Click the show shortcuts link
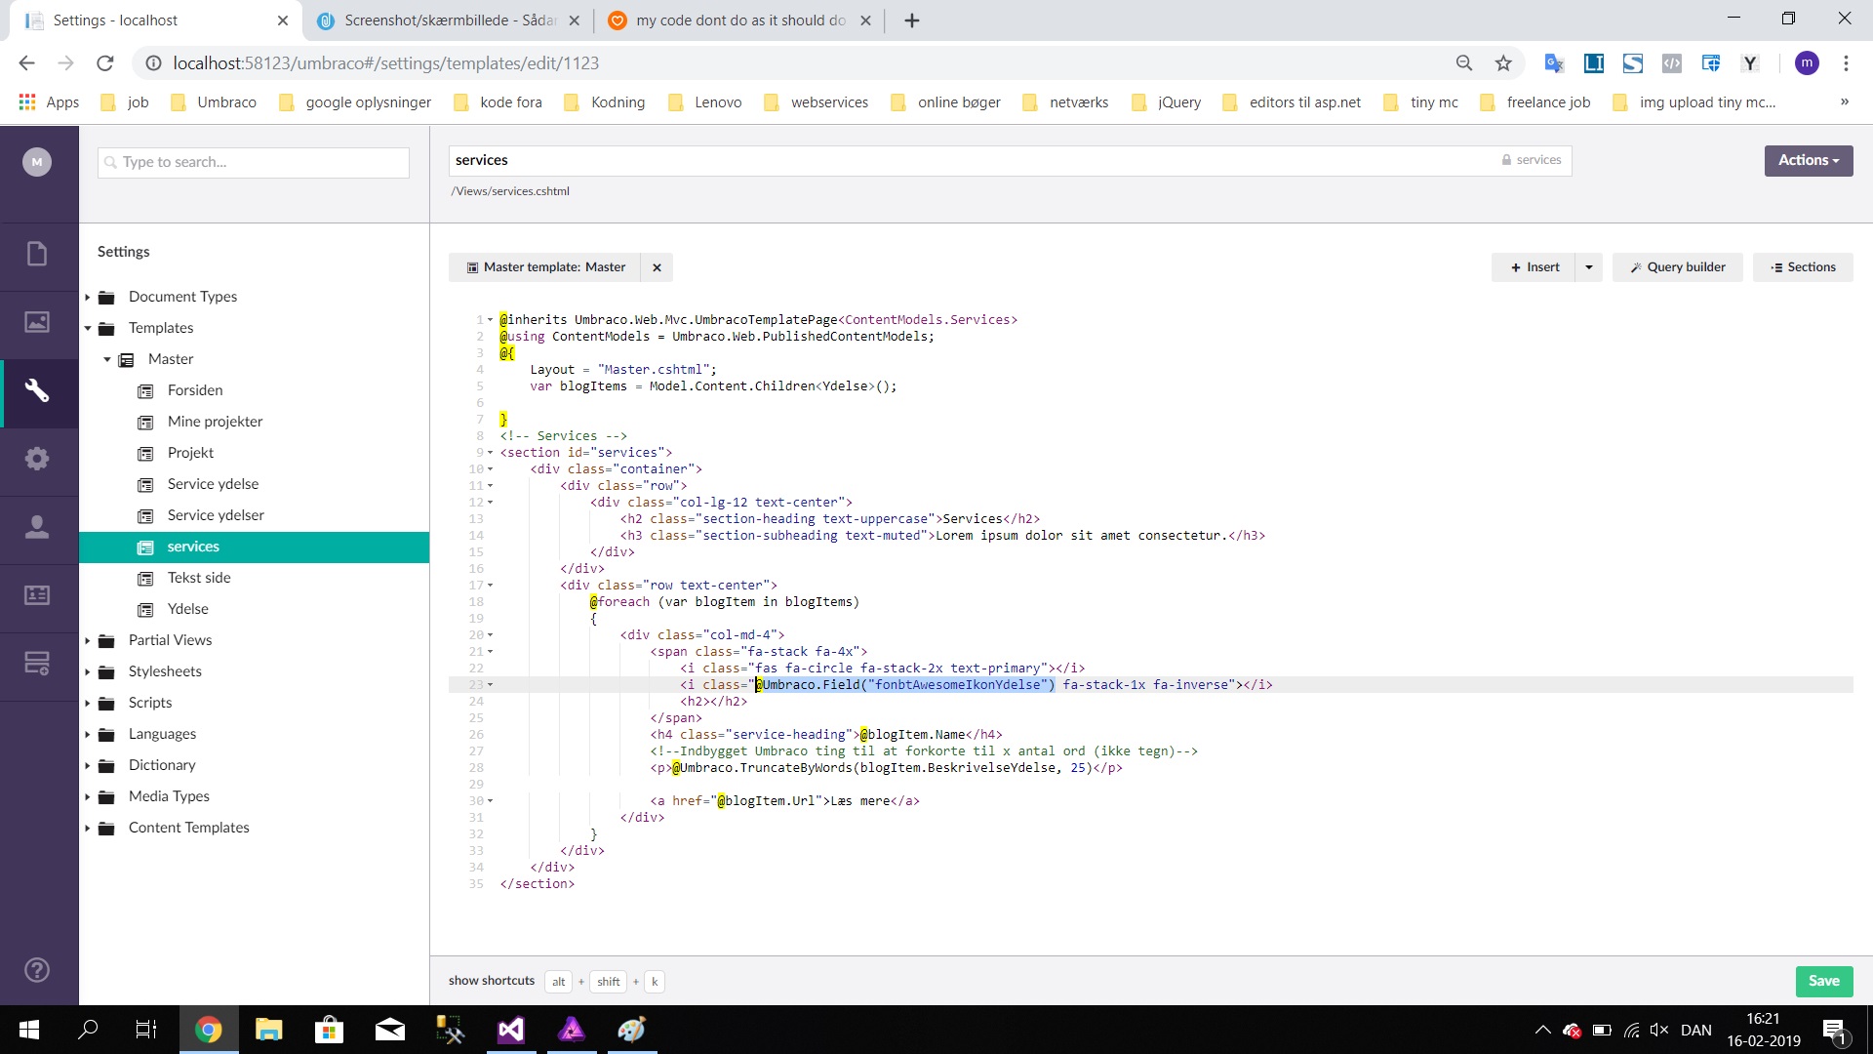1873x1054 pixels. (492, 981)
